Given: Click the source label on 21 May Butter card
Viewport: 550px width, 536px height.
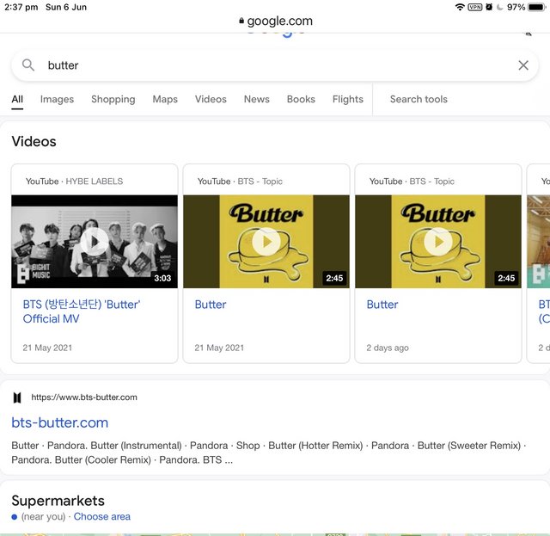Looking at the screenshot, I should [x=240, y=182].
